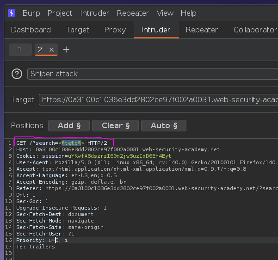The image size is (278, 260).
Task: Open the Help menu
Action: [x=188, y=13]
